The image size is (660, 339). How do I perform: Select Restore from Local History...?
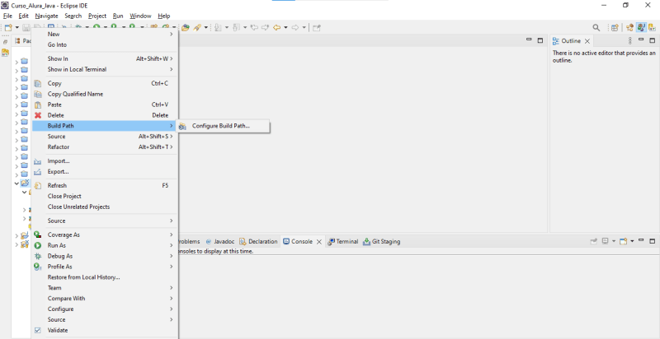point(106,277)
